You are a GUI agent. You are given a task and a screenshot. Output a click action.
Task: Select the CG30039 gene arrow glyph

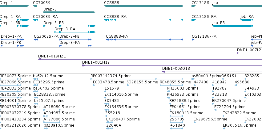pyautogui.click(x=35, y=6)
